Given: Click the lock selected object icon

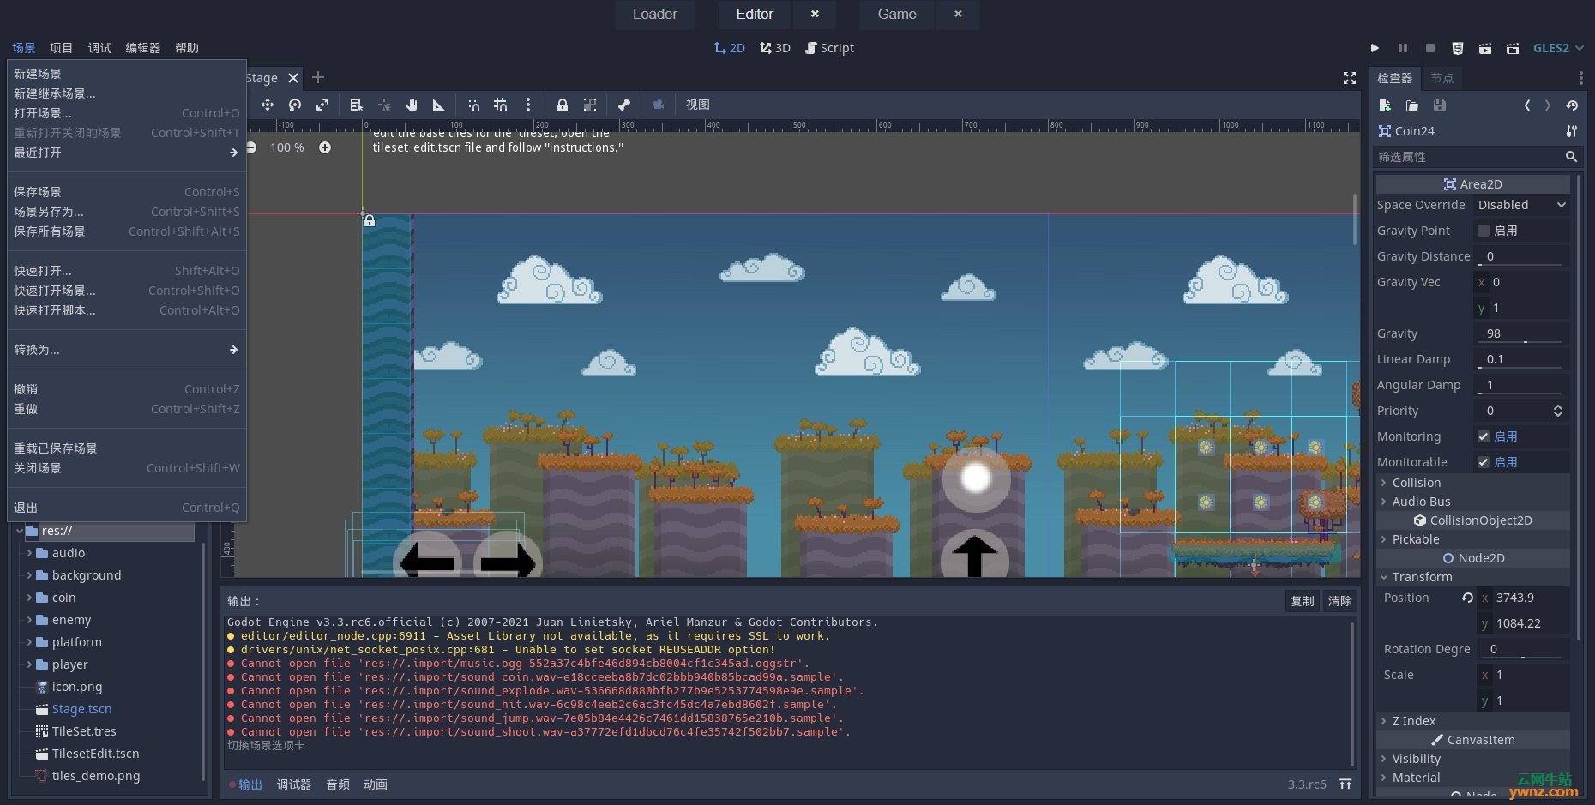Looking at the screenshot, I should (563, 105).
